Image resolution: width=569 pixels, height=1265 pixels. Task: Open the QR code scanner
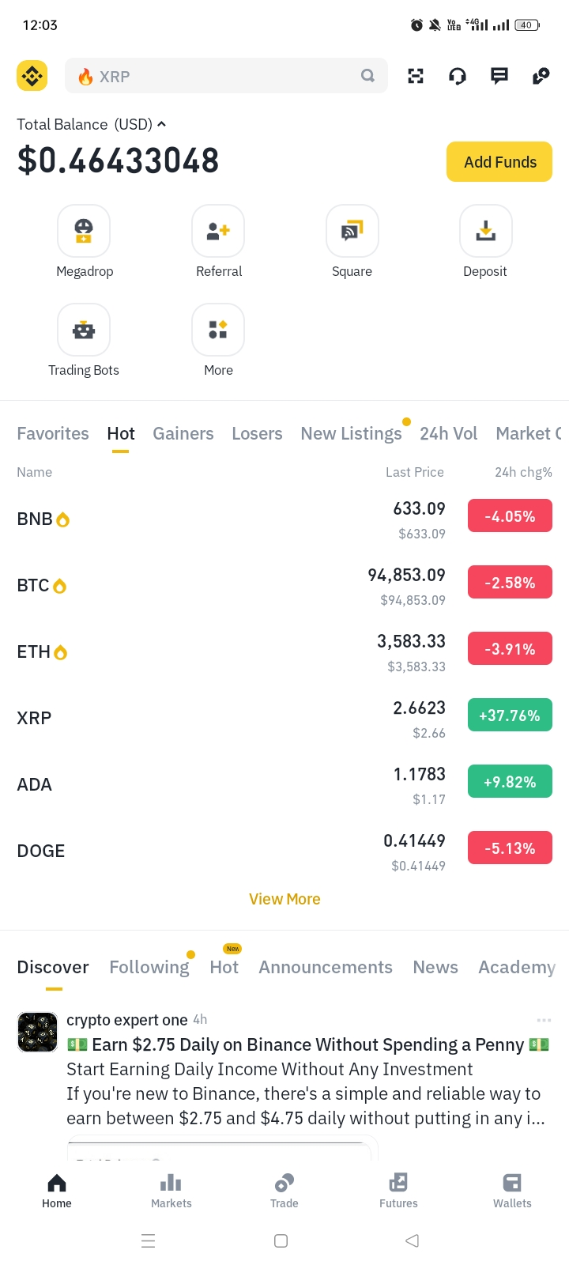point(416,76)
